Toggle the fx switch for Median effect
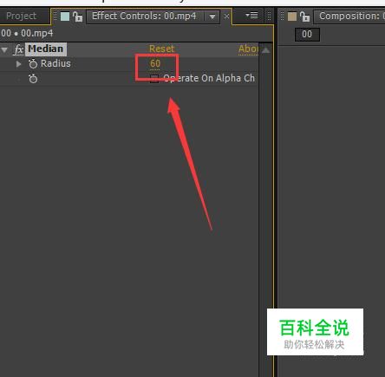 point(19,49)
